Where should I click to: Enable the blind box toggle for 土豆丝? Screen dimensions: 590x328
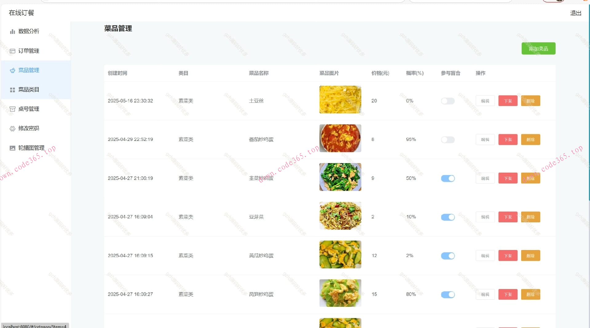tap(448, 101)
